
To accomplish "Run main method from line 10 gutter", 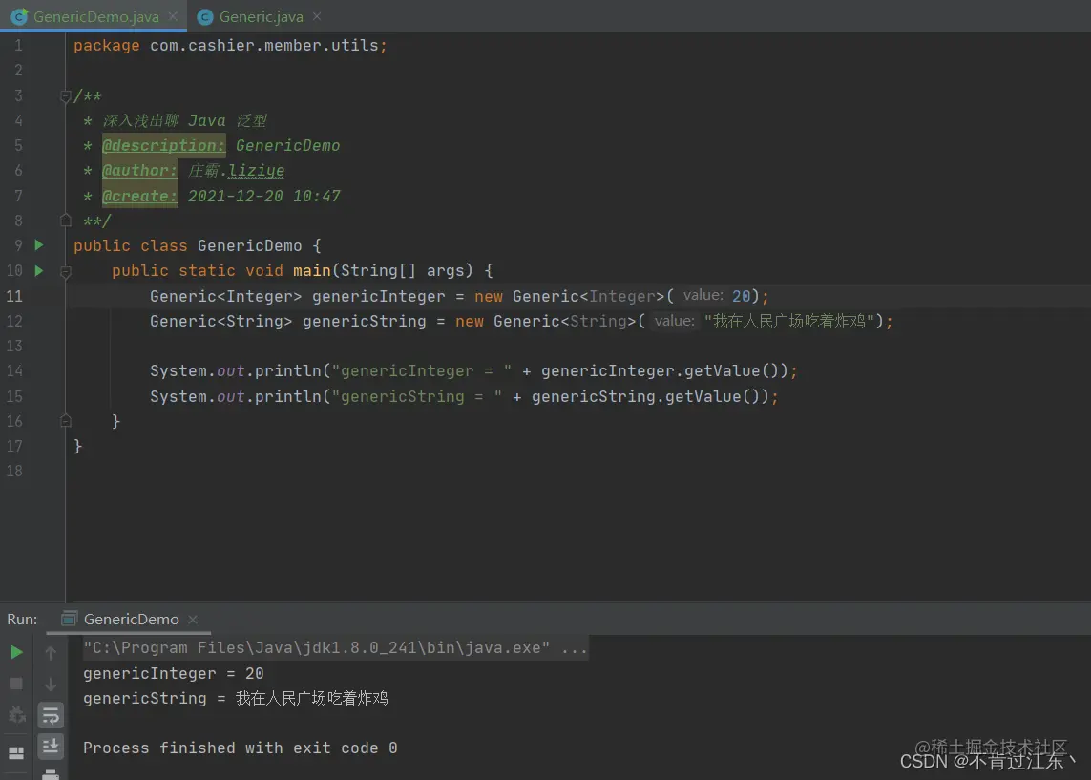I will tap(39, 270).
